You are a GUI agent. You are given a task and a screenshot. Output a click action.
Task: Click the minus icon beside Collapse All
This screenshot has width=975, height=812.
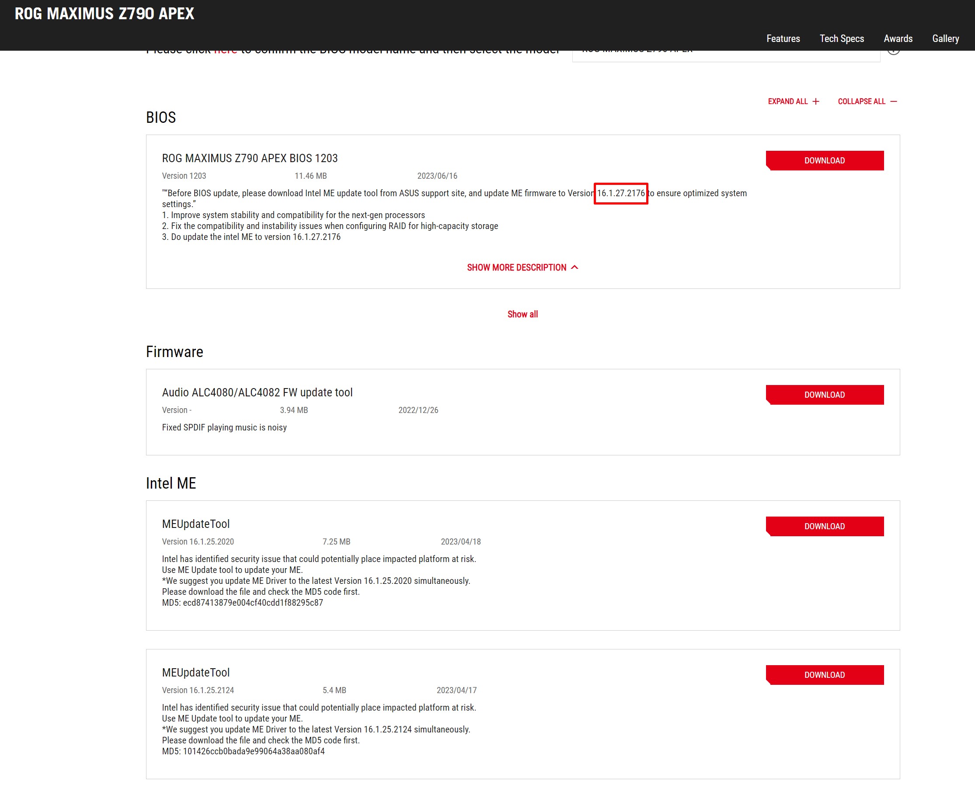tap(893, 101)
